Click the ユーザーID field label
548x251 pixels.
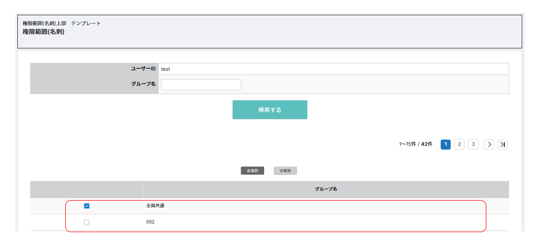(x=143, y=69)
